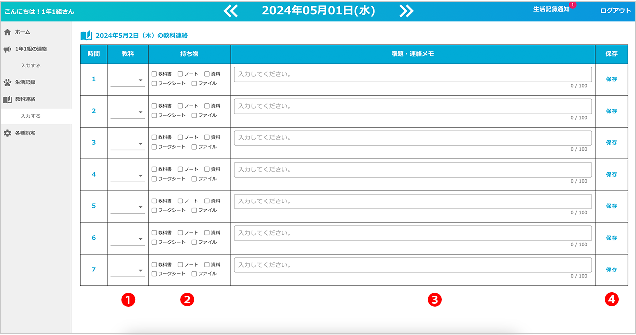
Task: Enable ノート checkbox in period 3 row
Action: 180,137
